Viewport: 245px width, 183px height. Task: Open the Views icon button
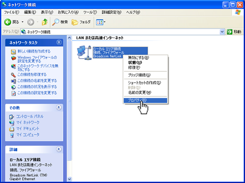(x=99, y=22)
